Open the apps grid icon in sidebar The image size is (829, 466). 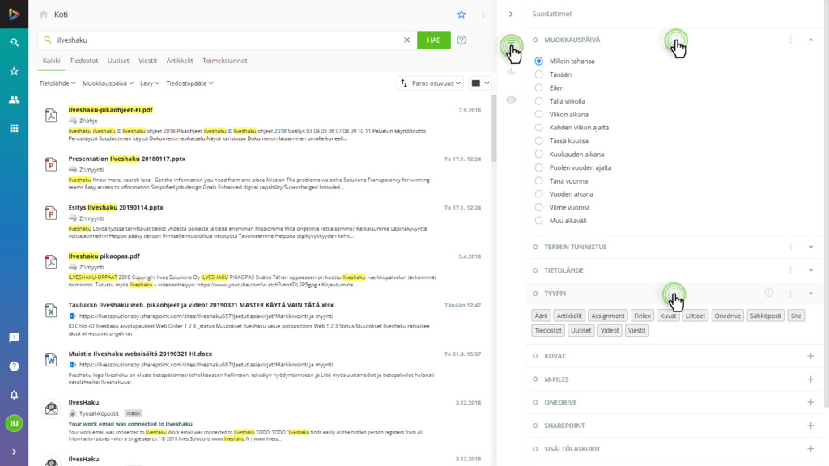tap(15, 128)
